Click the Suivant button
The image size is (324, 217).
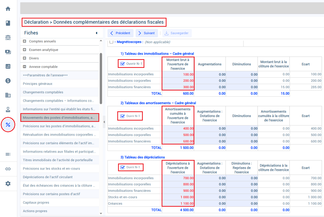147,33
